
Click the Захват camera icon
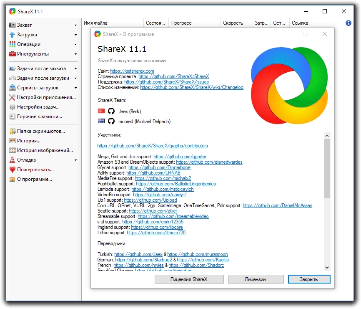click(12, 25)
